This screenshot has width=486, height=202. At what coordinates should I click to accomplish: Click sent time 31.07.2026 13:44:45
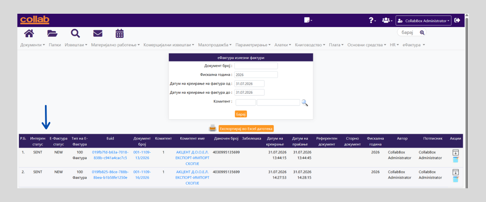pos(302,155)
